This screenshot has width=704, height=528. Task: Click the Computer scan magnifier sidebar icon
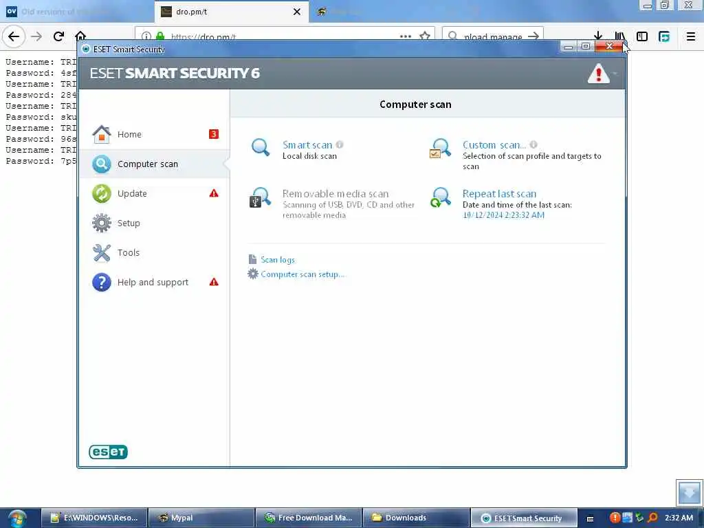(x=102, y=164)
